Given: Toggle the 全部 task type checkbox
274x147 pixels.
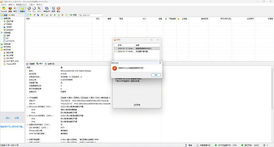Looking at the screenshot, I should click(x=4, y=35).
